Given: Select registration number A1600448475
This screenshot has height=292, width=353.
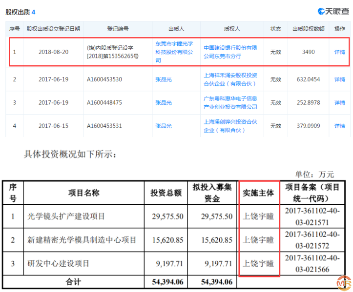Looking at the screenshot, I should click(x=104, y=103).
